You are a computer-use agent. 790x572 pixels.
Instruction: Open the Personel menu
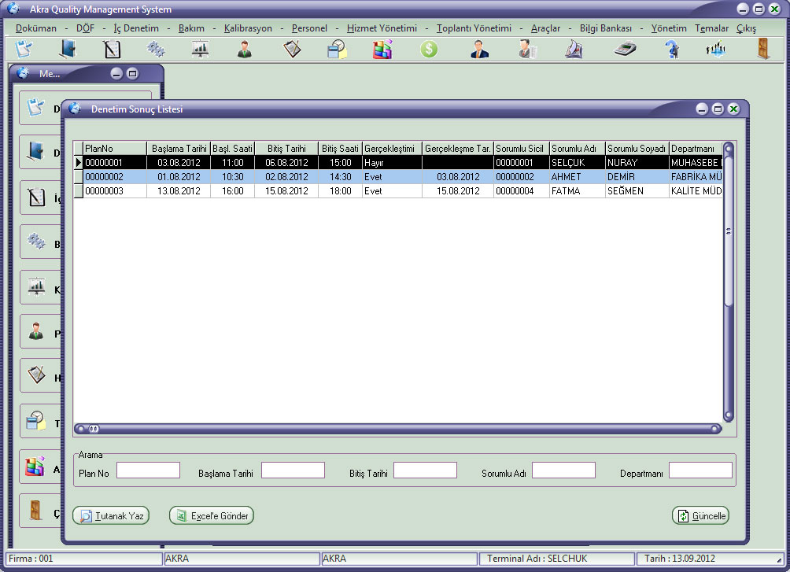(309, 28)
